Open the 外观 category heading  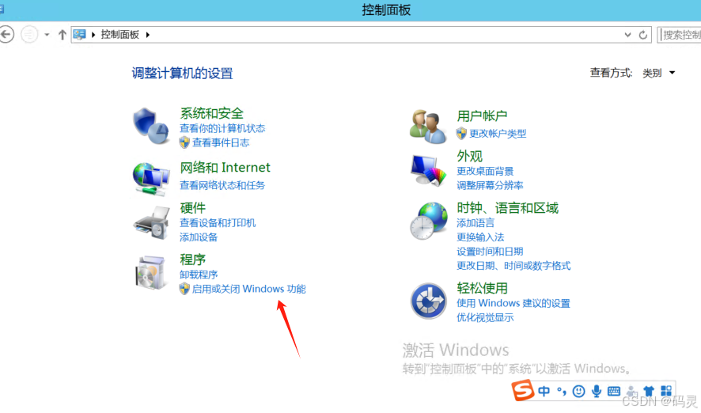point(469,157)
